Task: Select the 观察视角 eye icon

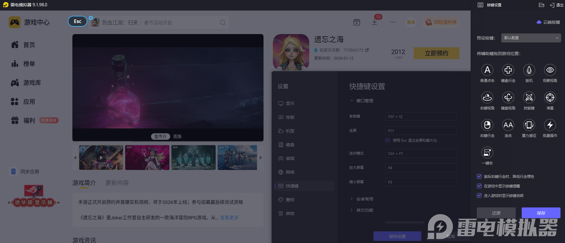Action: (x=550, y=70)
